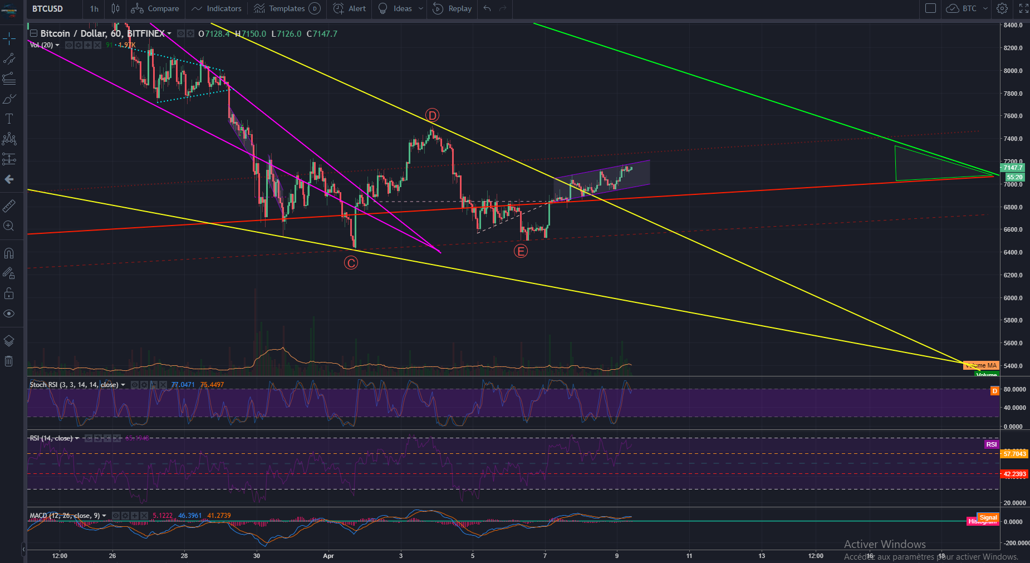The height and width of the screenshot is (563, 1030).
Task: Expand the Bitcoin / Dollar BITFINEX symbol dropdown
Action: pos(169,33)
